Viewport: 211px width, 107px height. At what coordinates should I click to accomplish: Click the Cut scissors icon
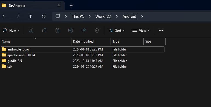pos(31,30)
